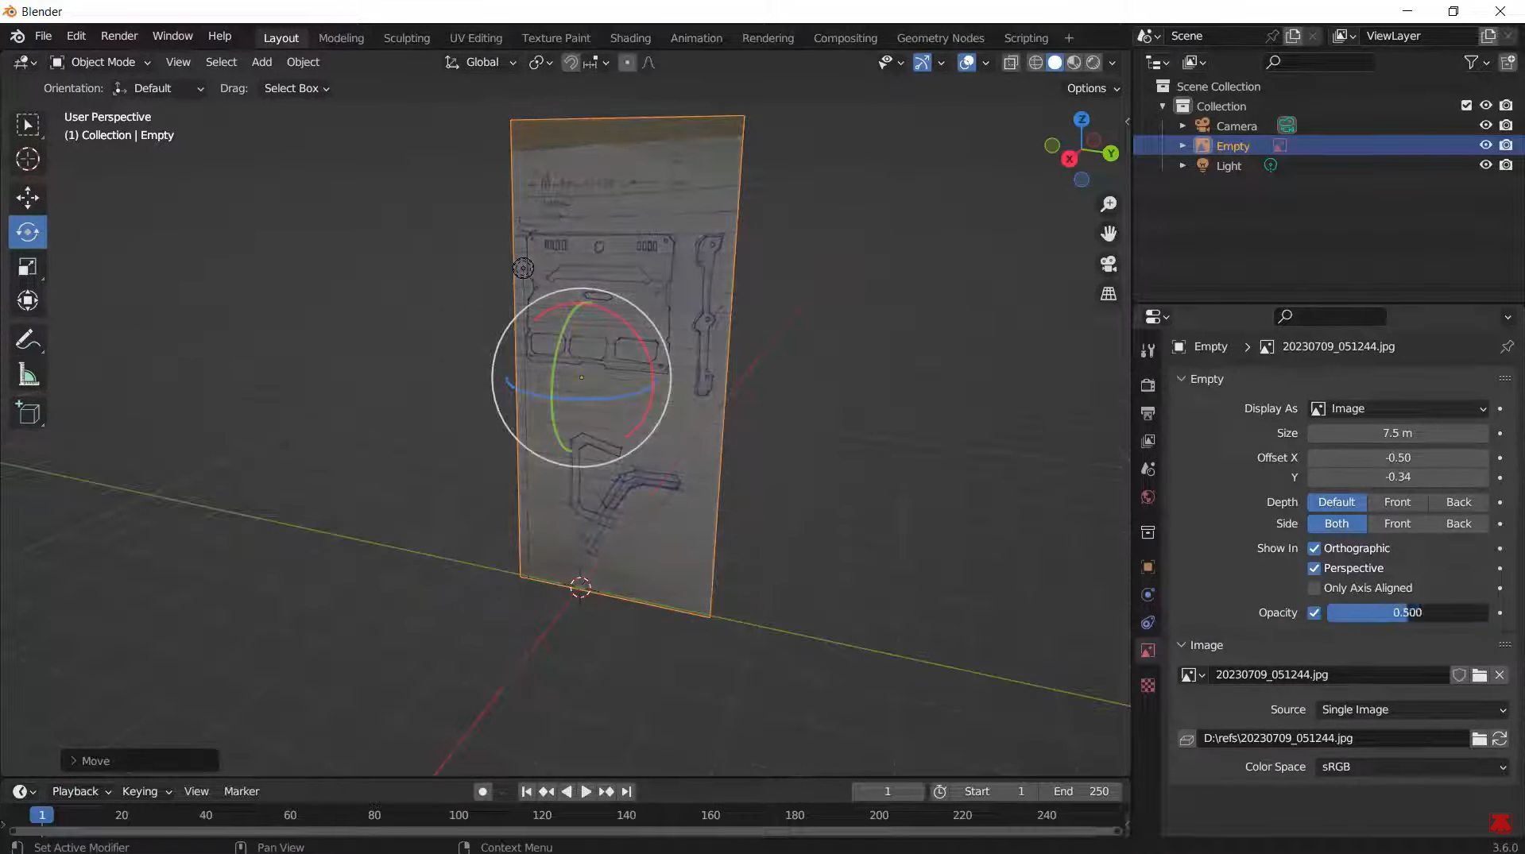
Task: Hide the Camera object in viewport
Action: click(x=1485, y=126)
